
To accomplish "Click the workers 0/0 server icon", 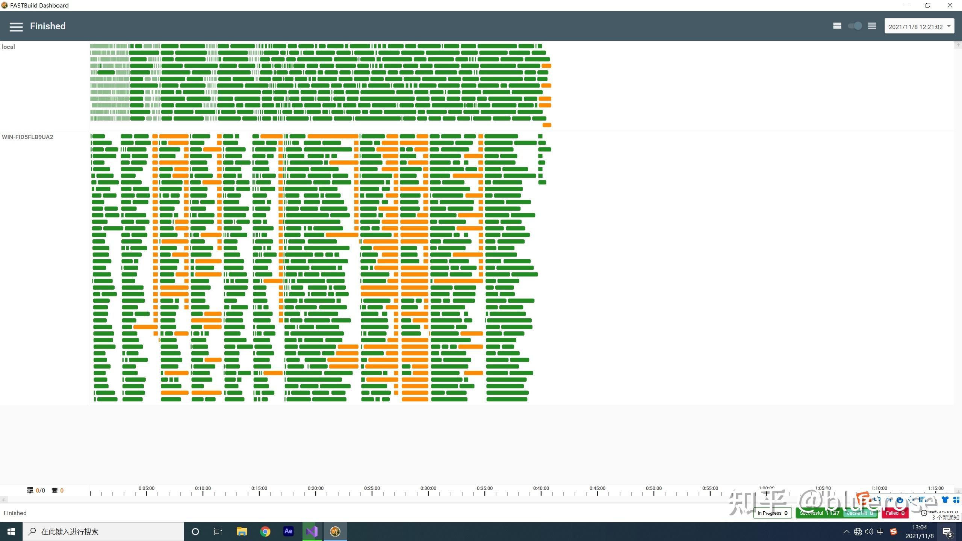I will (x=30, y=490).
